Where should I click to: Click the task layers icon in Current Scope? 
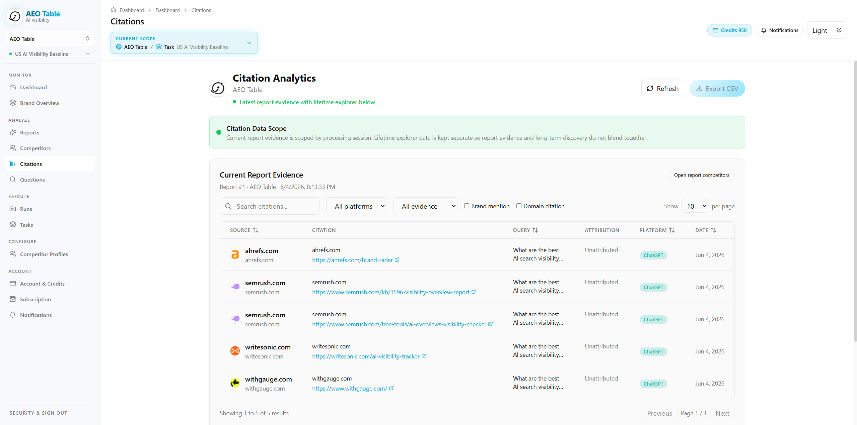(159, 47)
